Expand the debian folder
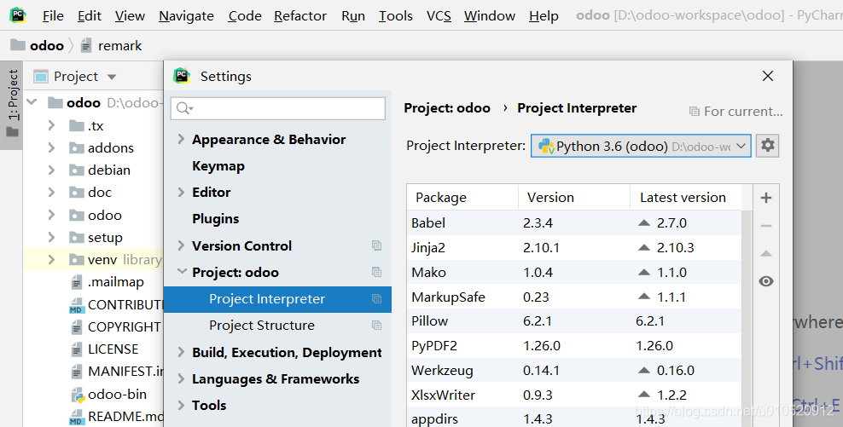 point(51,170)
